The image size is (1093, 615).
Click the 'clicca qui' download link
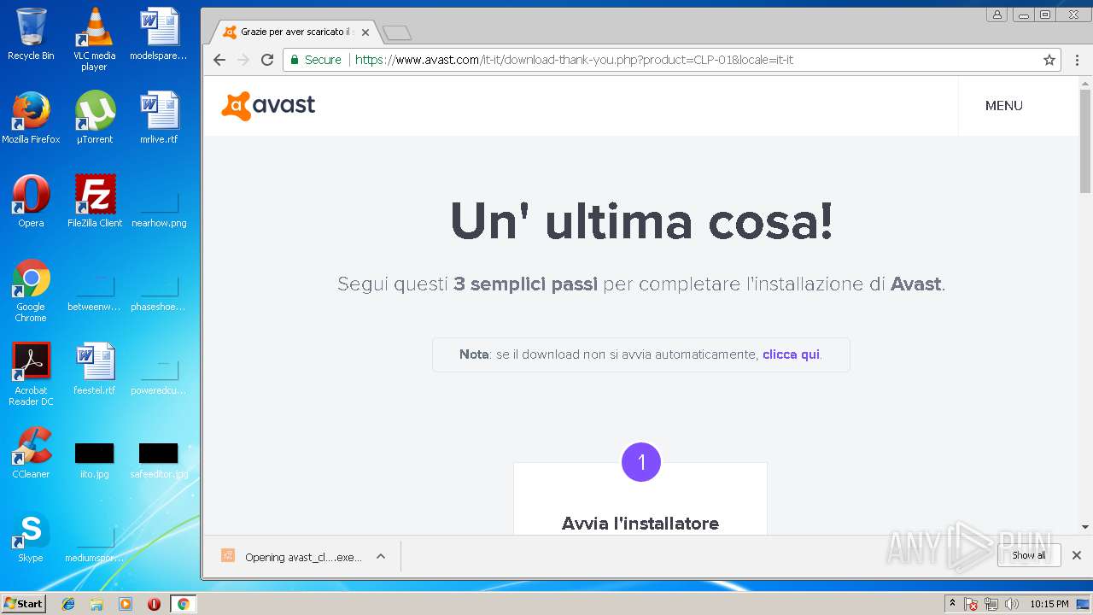(791, 354)
